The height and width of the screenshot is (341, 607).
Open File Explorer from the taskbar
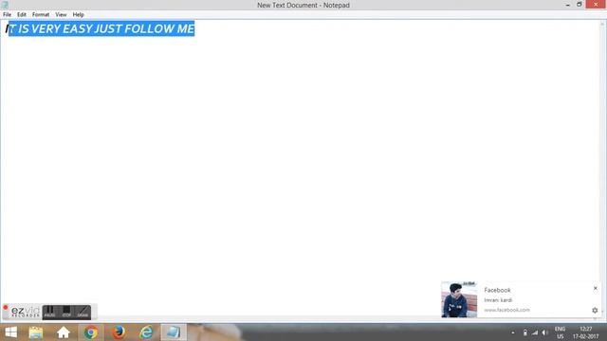36,332
